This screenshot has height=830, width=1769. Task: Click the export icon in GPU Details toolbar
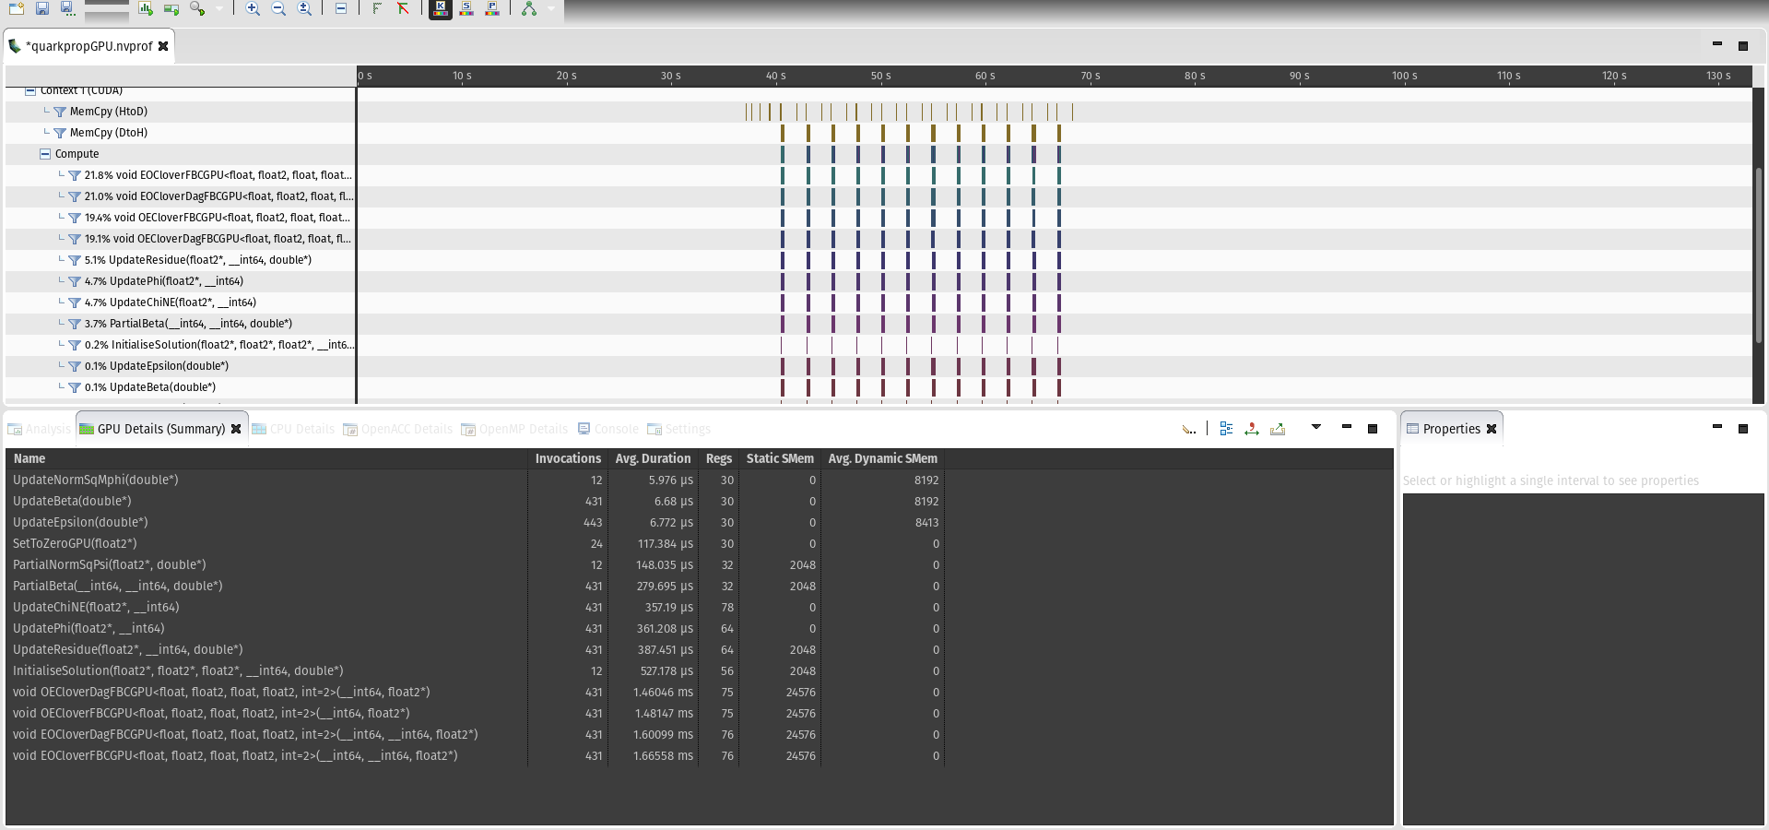point(1278,429)
